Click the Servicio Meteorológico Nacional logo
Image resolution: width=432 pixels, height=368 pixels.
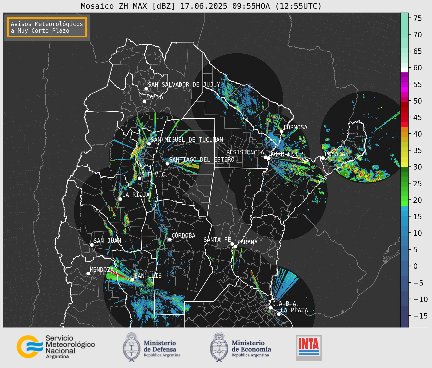(56, 347)
